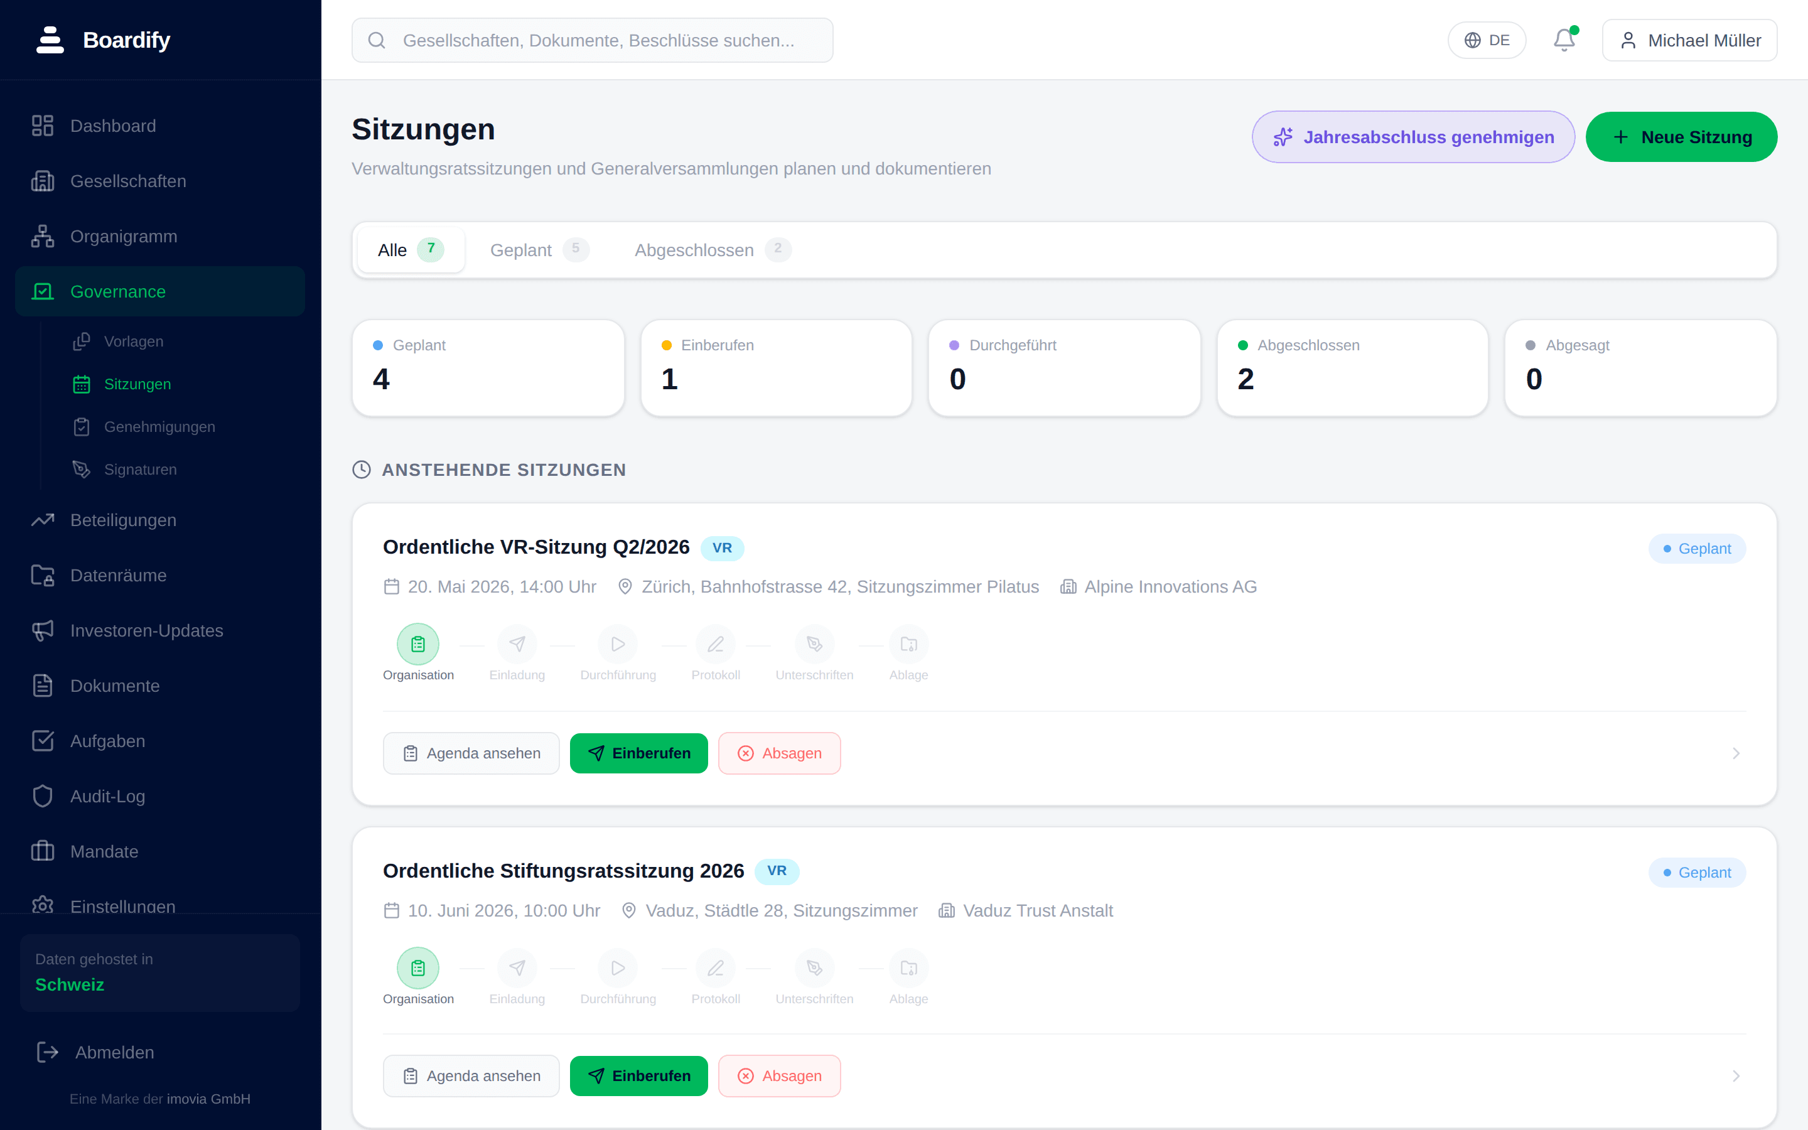The height and width of the screenshot is (1130, 1808).
Task: Click Unterschriften step icon for Stiftungsratssitzung 2026
Action: tap(814, 968)
